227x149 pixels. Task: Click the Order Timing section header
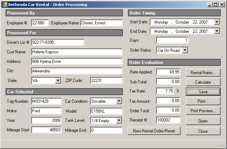point(174,13)
